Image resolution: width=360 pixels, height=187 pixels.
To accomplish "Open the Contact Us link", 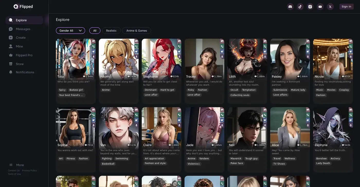I will (x=14, y=171).
